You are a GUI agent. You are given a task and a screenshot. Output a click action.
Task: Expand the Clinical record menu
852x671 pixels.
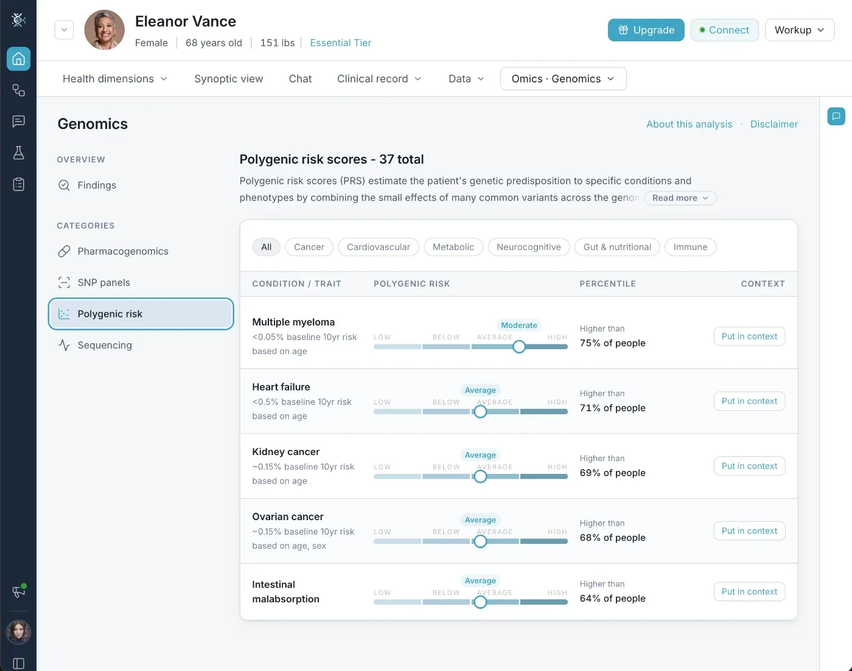[379, 78]
